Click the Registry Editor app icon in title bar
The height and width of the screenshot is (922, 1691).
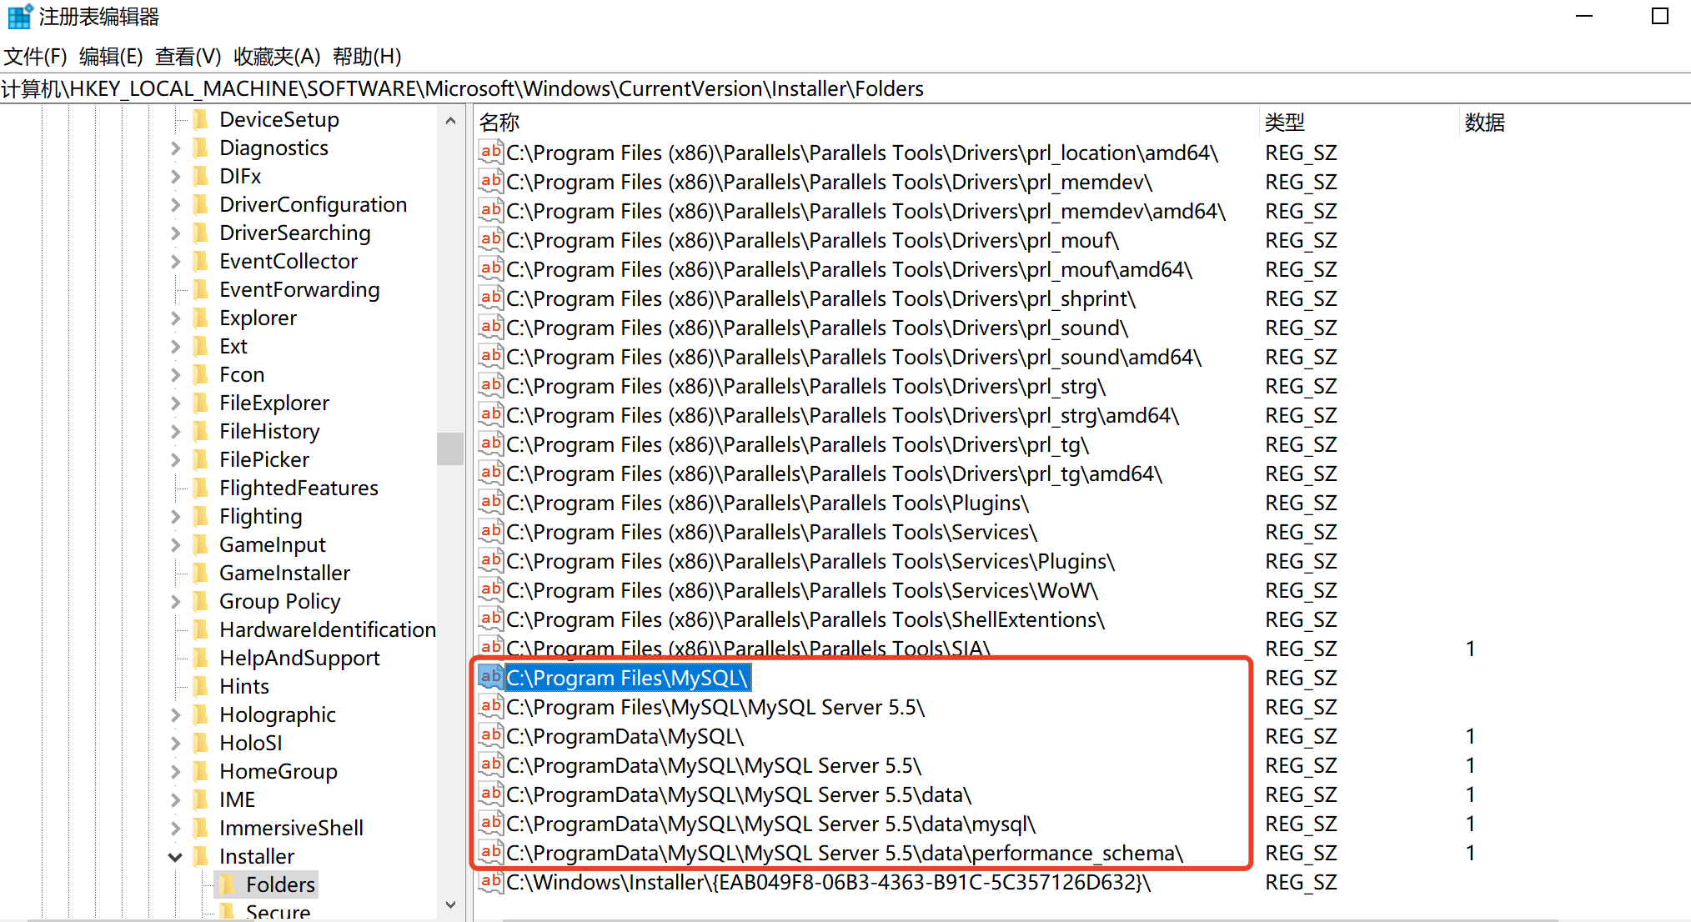tap(18, 17)
